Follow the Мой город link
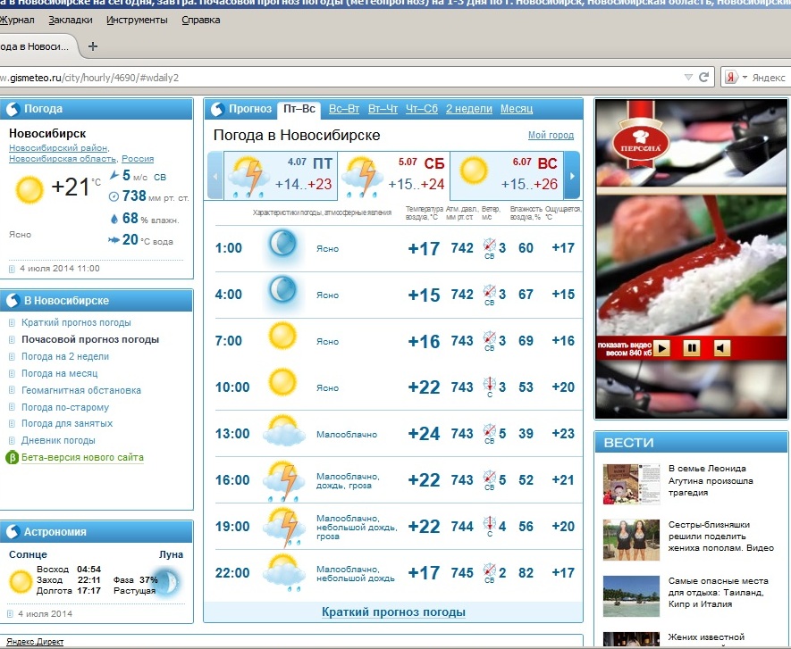The image size is (791, 649). pos(551,136)
